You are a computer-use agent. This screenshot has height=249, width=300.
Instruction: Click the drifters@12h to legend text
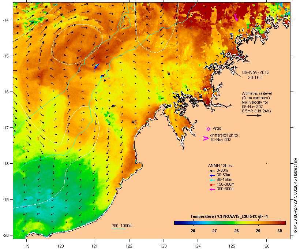[224, 135]
